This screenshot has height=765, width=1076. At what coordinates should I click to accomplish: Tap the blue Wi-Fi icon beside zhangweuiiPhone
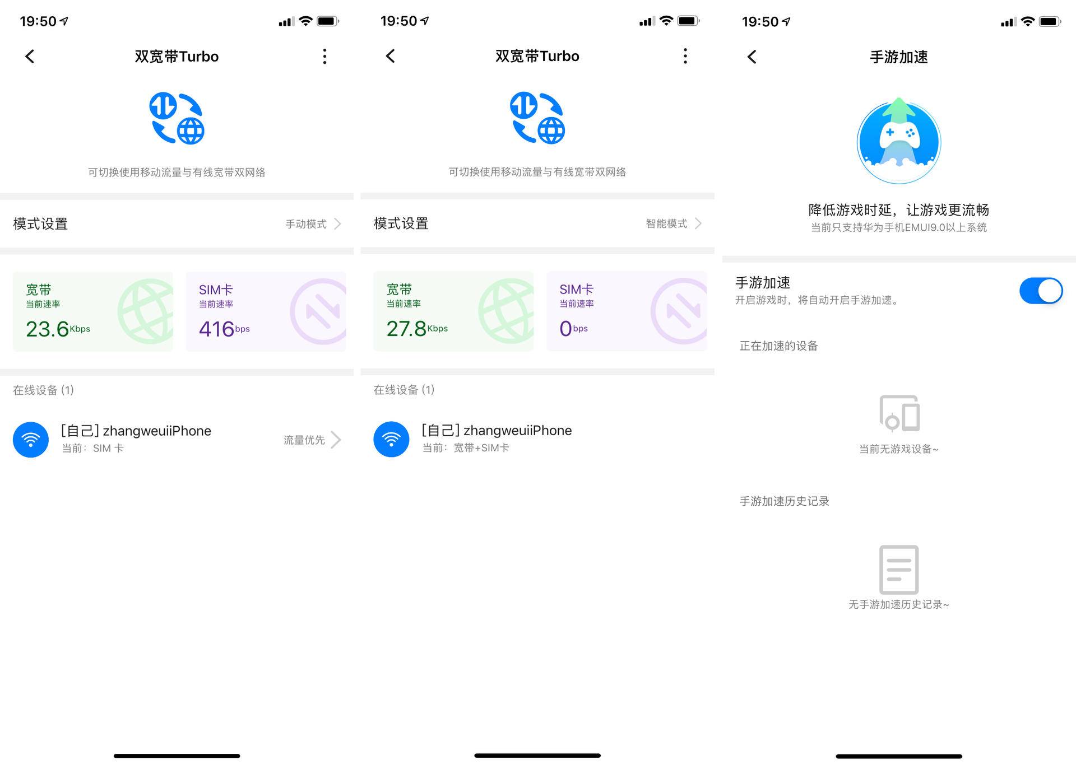coord(31,440)
